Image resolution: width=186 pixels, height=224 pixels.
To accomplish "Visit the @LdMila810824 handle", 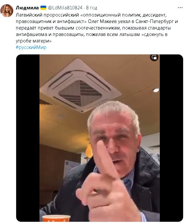I will 65,8.
